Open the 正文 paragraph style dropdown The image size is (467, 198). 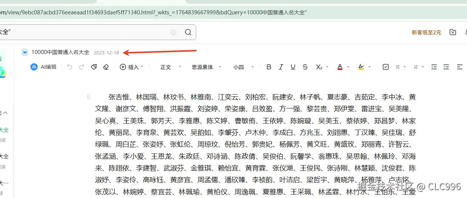click(171, 67)
